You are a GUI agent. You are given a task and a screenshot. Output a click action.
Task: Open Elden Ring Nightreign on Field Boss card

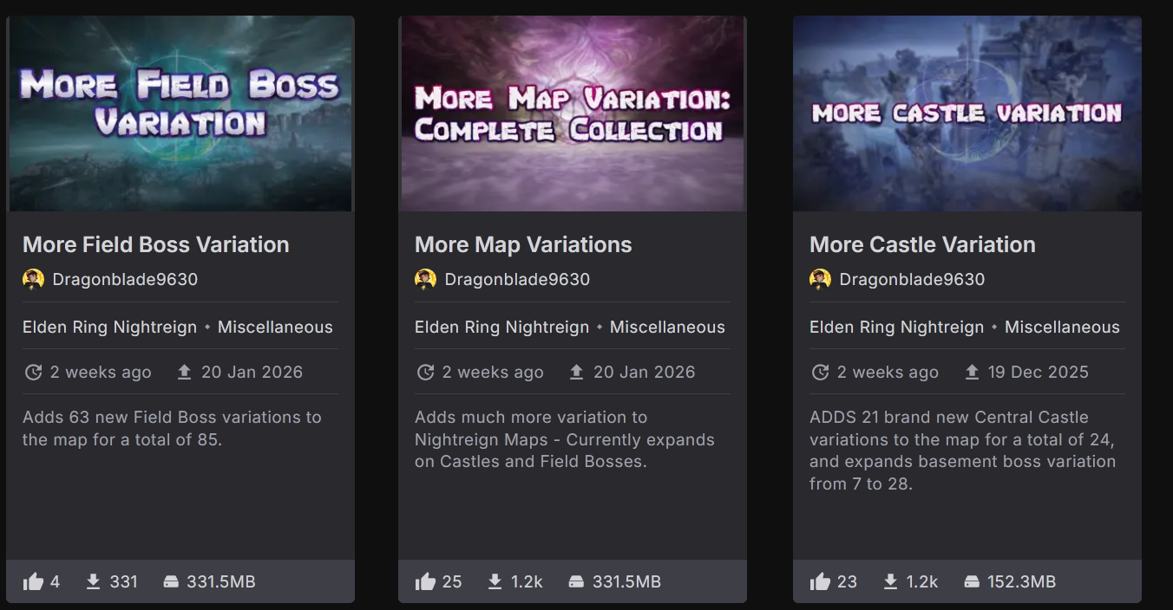click(x=110, y=327)
